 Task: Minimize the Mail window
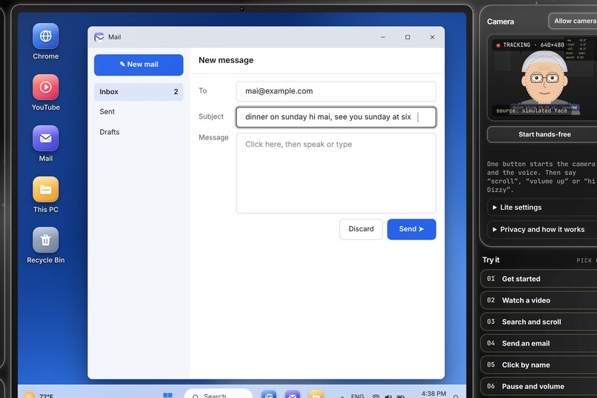[383, 37]
